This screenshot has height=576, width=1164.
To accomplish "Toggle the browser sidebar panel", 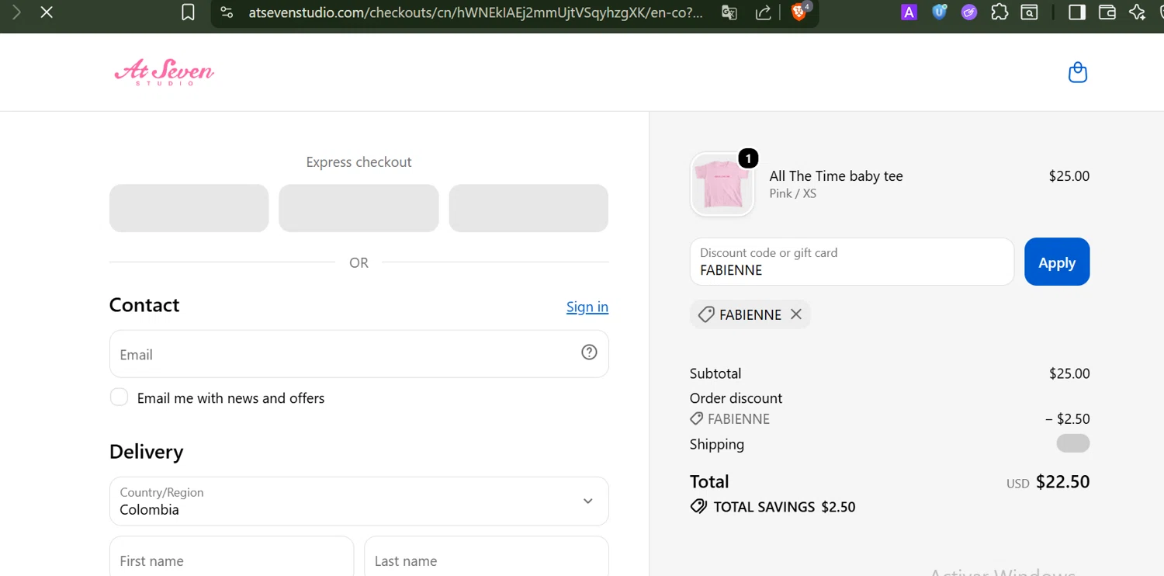I will click(x=1077, y=12).
